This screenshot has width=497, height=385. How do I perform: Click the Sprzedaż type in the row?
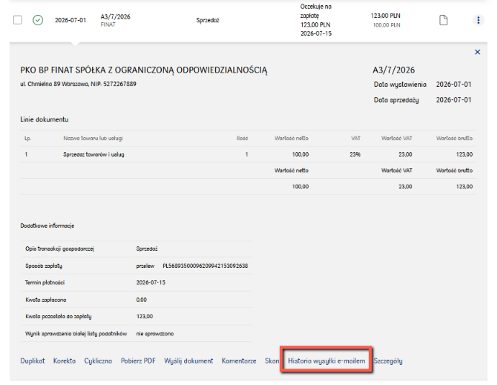[x=208, y=20]
